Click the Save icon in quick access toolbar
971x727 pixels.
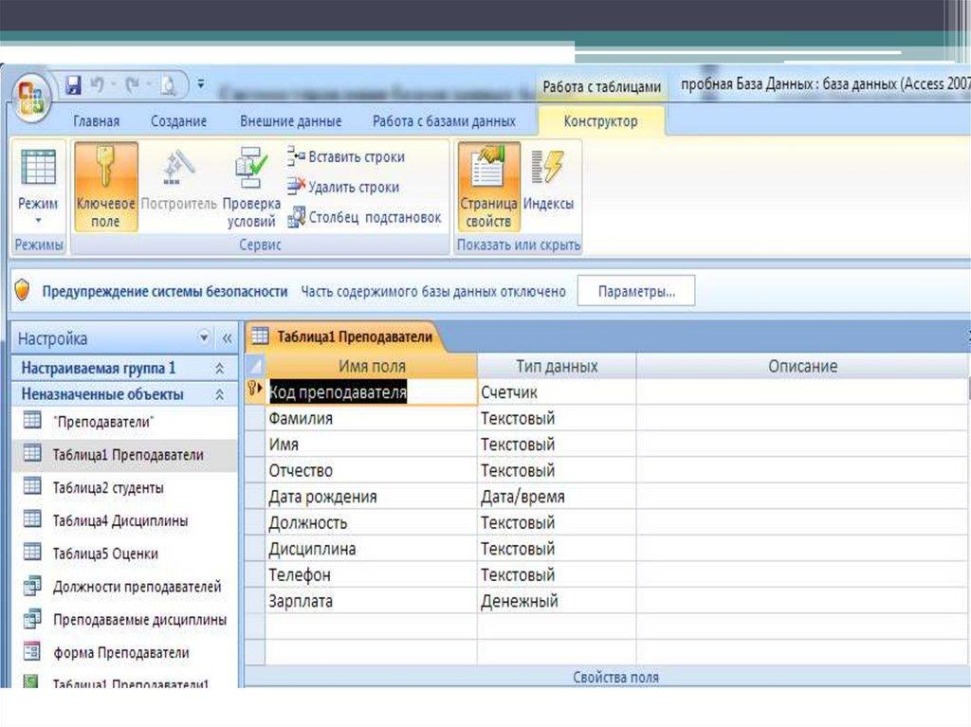(74, 85)
